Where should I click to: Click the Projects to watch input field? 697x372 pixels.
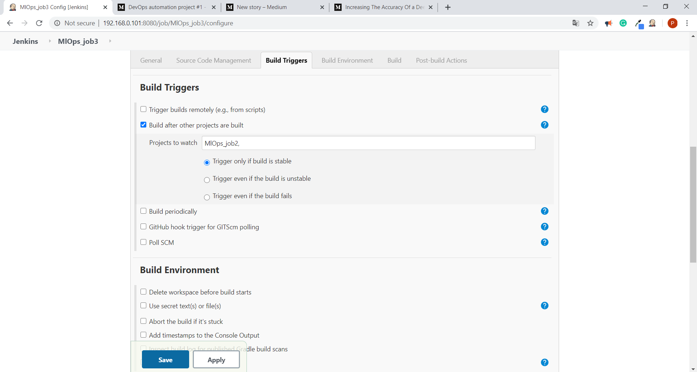coord(368,143)
